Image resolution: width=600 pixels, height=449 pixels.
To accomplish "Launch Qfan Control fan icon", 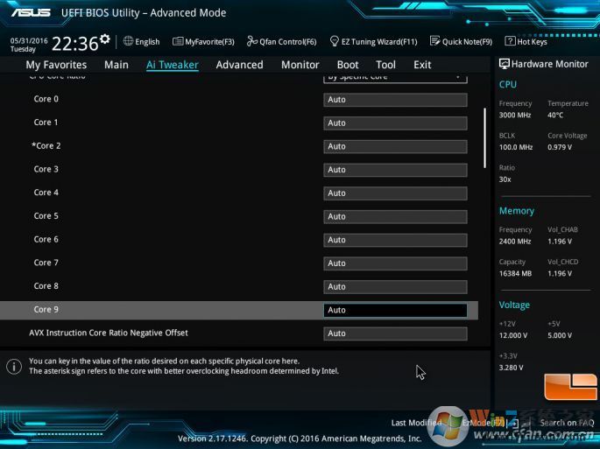I will [252, 41].
